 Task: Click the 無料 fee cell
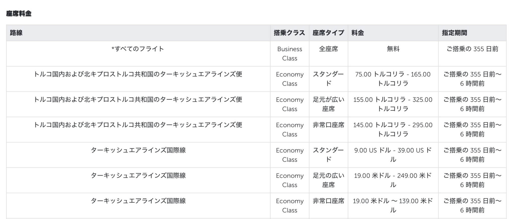393,49
